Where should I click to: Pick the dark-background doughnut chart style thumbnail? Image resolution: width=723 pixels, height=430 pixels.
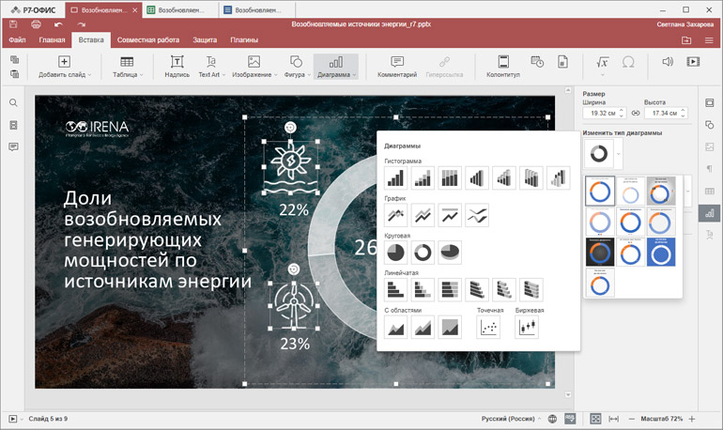[x=600, y=252]
